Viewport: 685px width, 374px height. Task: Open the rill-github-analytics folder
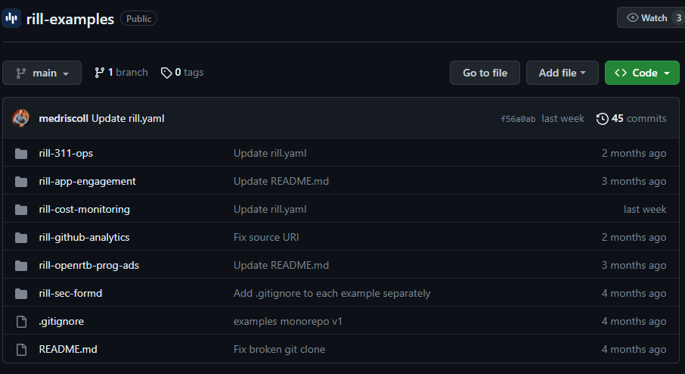pyautogui.click(x=85, y=238)
